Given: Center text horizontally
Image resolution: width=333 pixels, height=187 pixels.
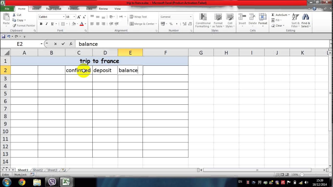Looking at the screenshot, I should click(x=98, y=24).
